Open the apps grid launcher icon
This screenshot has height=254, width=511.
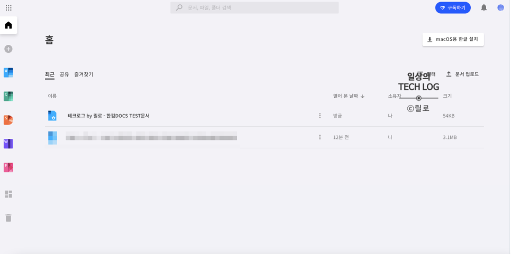tap(9, 8)
